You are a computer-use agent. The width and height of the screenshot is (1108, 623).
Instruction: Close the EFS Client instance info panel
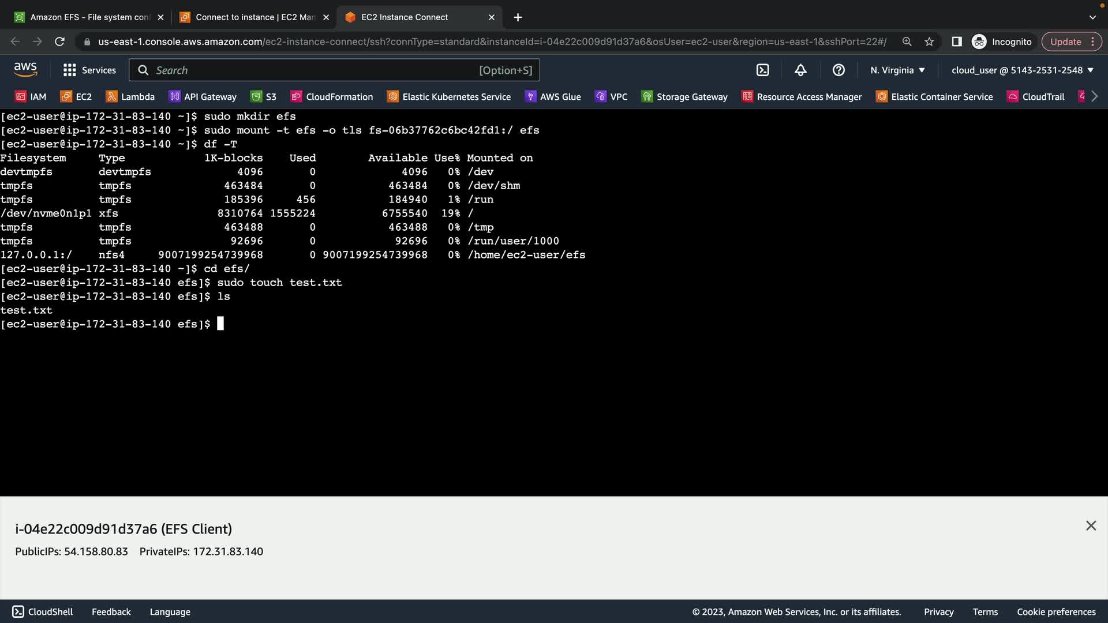click(x=1091, y=526)
